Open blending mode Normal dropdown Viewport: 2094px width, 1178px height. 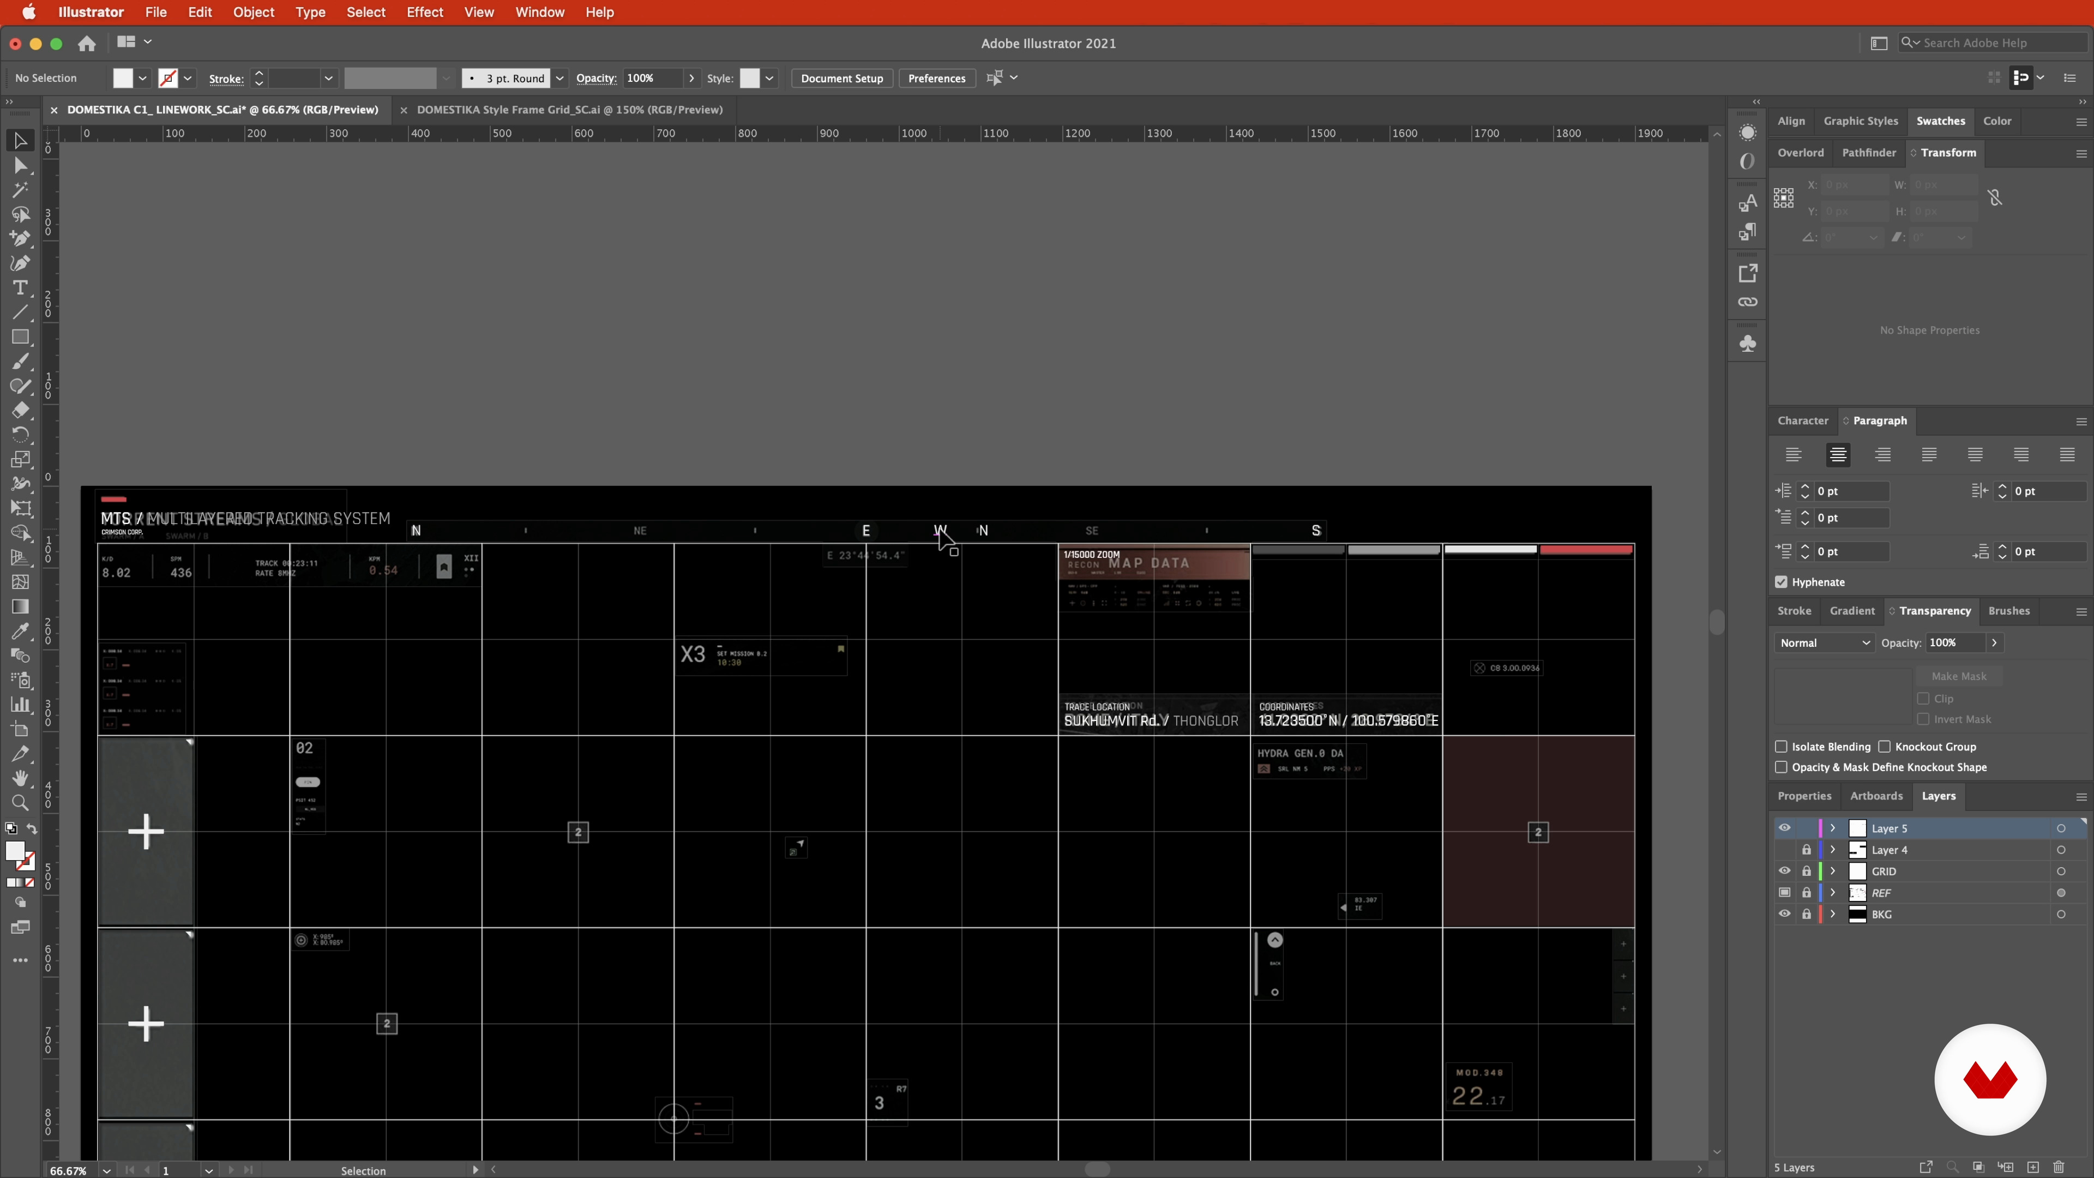(1824, 642)
